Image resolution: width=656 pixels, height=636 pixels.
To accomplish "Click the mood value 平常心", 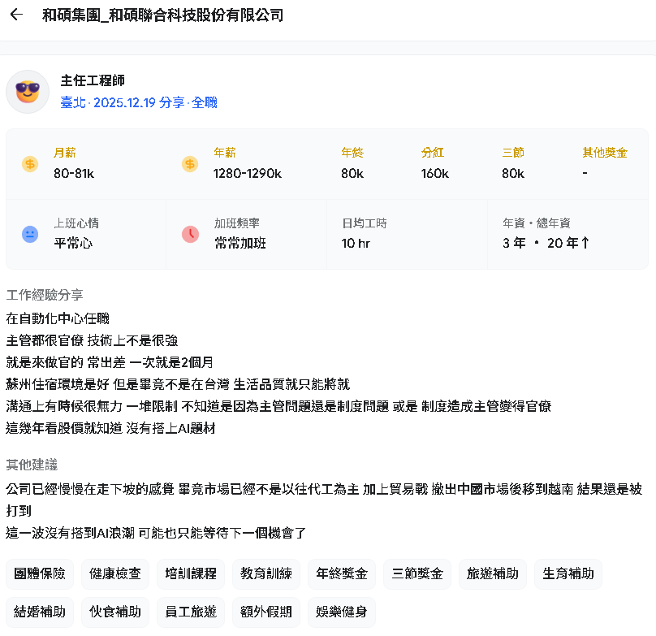I will (73, 243).
